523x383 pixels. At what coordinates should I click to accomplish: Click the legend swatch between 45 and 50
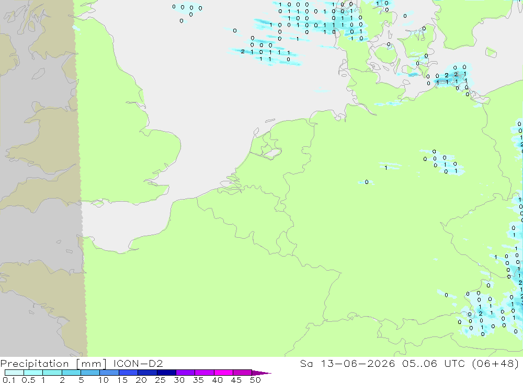243,373
